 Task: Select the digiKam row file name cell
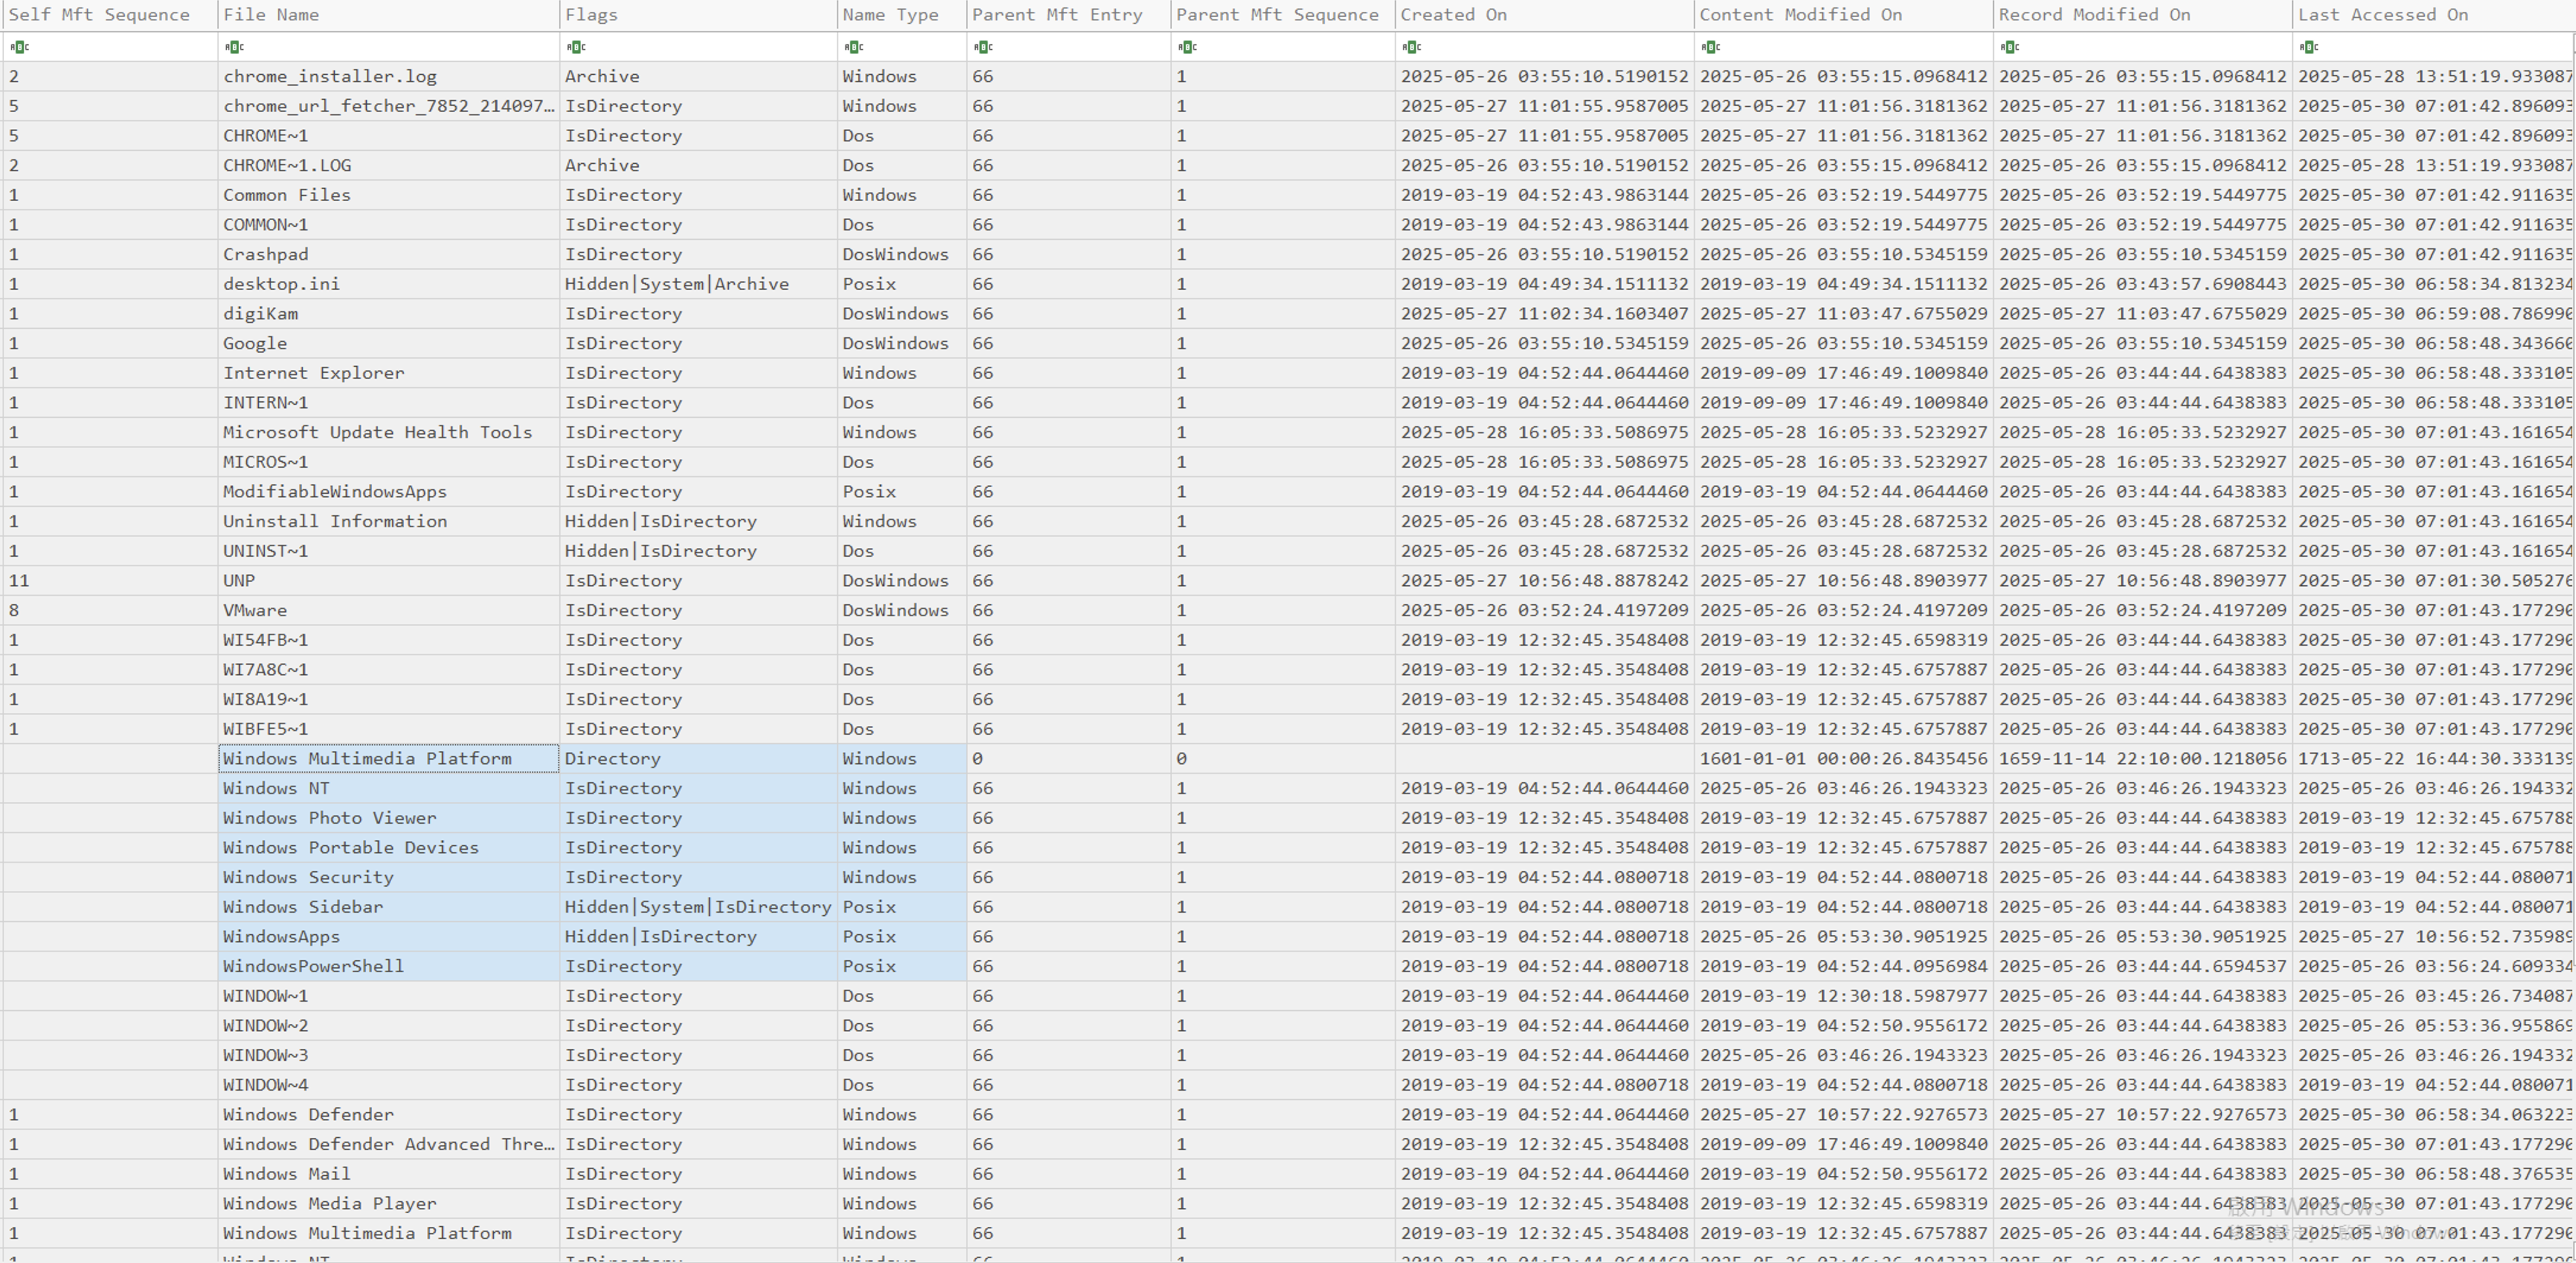point(261,314)
